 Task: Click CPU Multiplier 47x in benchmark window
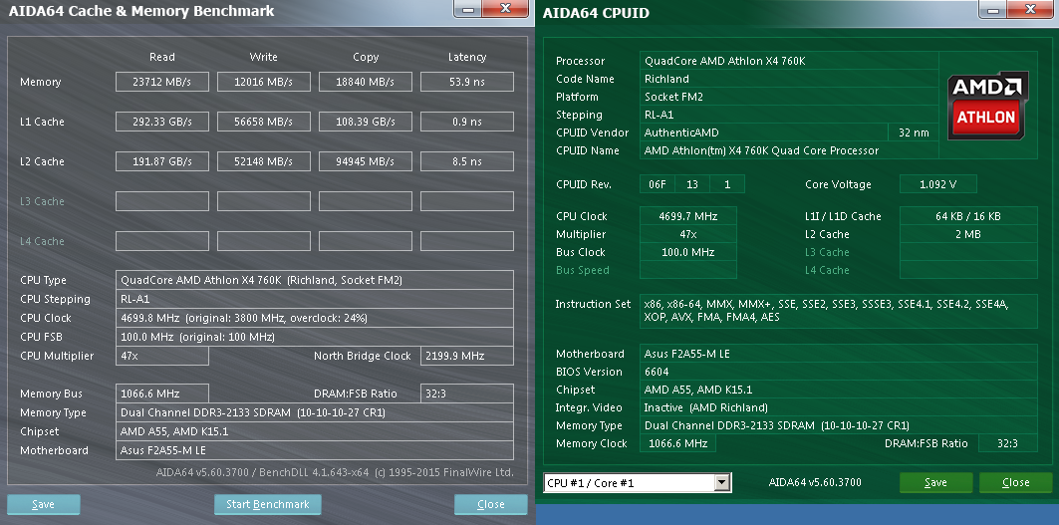tap(162, 356)
